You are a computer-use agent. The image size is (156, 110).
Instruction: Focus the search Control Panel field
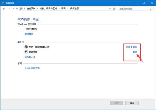(x=134, y=9)
